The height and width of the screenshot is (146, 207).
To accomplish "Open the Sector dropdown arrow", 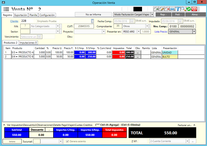I will (58, 31).
